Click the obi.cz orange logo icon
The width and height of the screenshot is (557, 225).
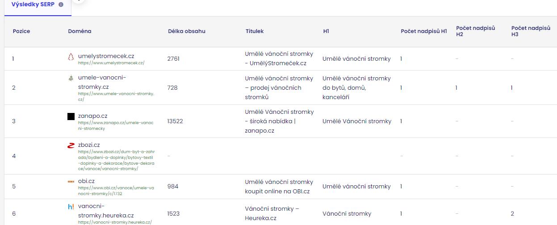71,181
